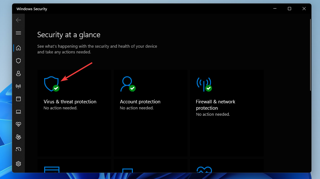The image size is (320, 179).
Task: Click 'No action needed.' under Virus & threat protection
Action: point(60,108)
